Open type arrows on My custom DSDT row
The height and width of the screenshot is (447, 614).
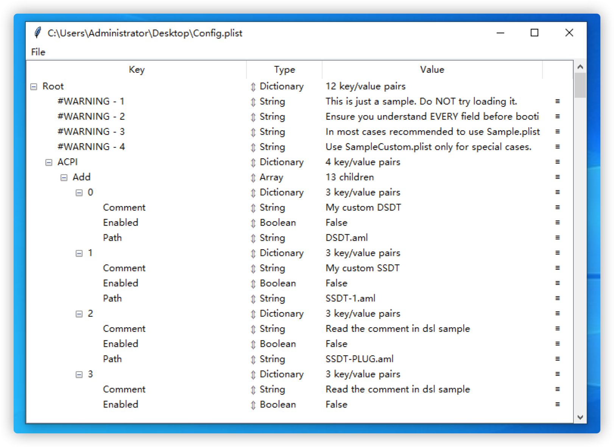253,208
